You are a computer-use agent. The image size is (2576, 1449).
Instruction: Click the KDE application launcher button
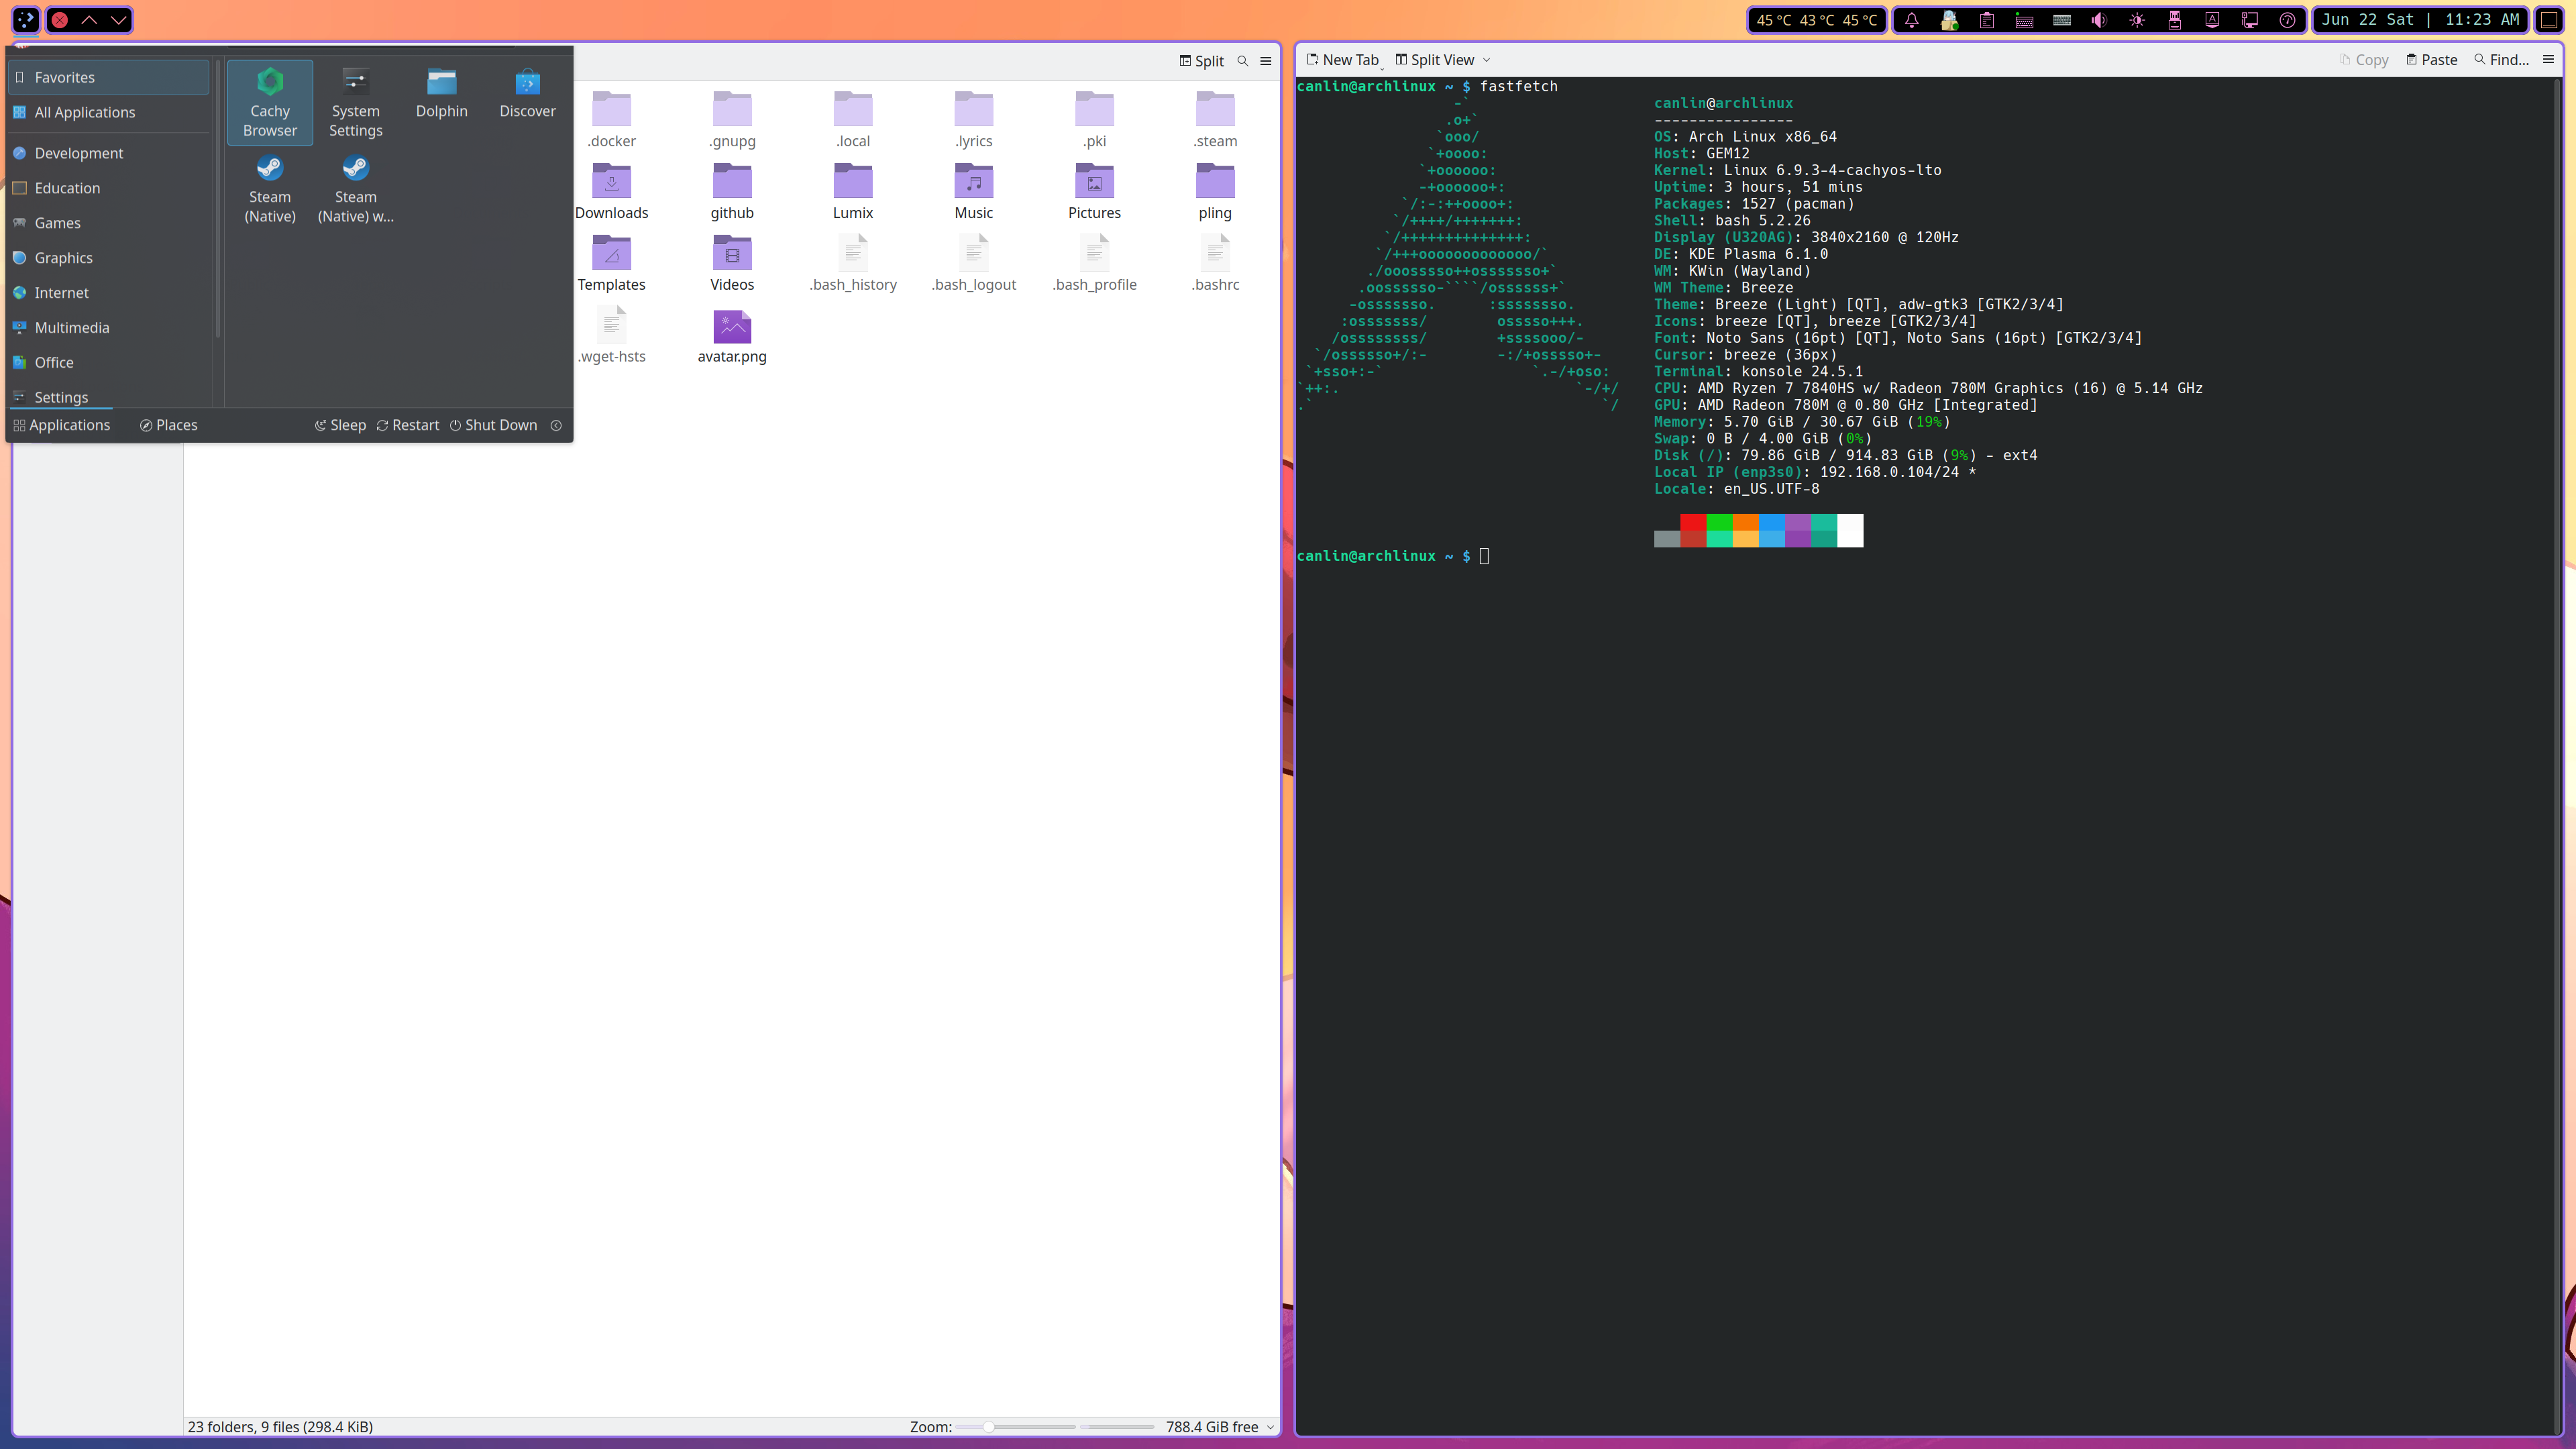click(25, 20)
